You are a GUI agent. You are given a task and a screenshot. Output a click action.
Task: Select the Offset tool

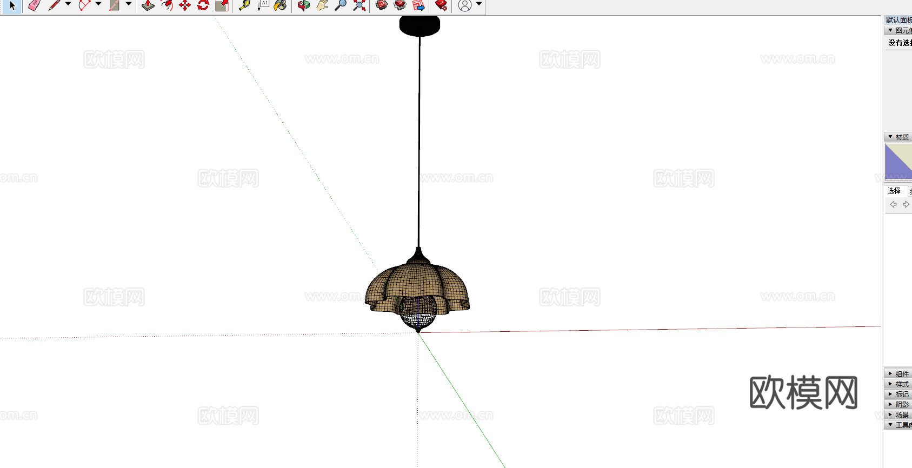pyautogui.click(x=167, y=5)
